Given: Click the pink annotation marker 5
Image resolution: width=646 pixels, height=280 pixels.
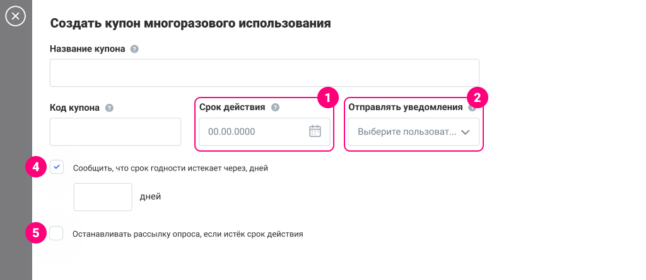Looking at the screenshot, I should [36, 233].
